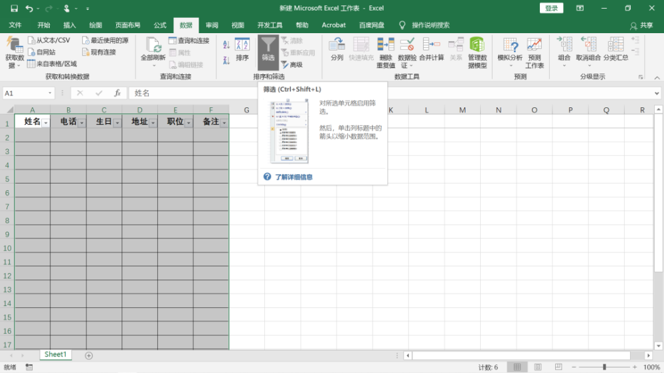
Task: Click the Share (共享) button
Action: coord(641,25)
